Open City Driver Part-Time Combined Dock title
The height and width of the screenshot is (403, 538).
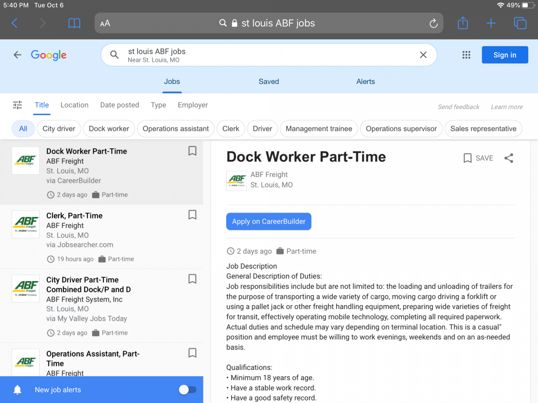tap(89, 285)
